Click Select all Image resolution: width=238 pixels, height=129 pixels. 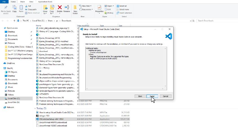(x=122, y=6)
